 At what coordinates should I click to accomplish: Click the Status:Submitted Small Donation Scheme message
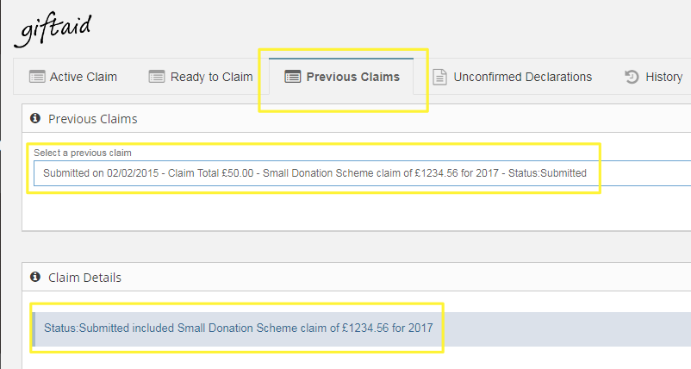click(239, 328)
